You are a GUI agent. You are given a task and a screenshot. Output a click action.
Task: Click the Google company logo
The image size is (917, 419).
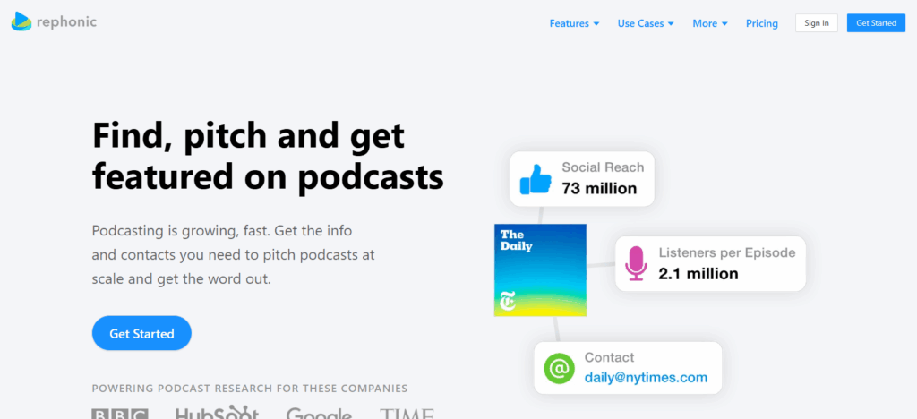pyautogui.click(x=319, y=414)
